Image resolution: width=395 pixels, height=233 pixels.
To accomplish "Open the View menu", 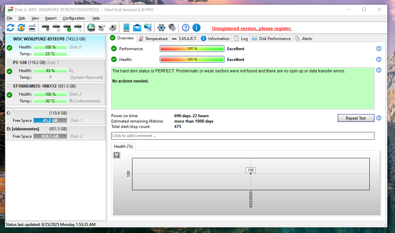I will pos(35,18).
